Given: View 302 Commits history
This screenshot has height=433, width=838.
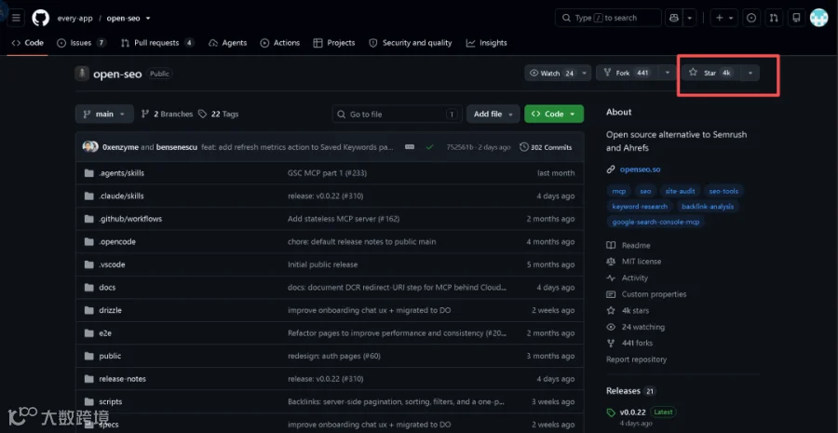Looking at the screenshot, I should point(546,147).
